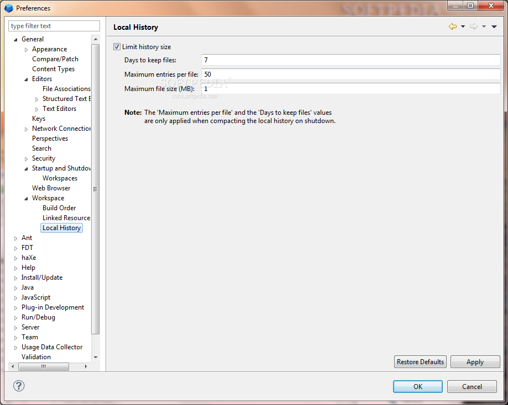508x405 pixels.
Task: Expand the Team preferences node
Action: [15, 338]
